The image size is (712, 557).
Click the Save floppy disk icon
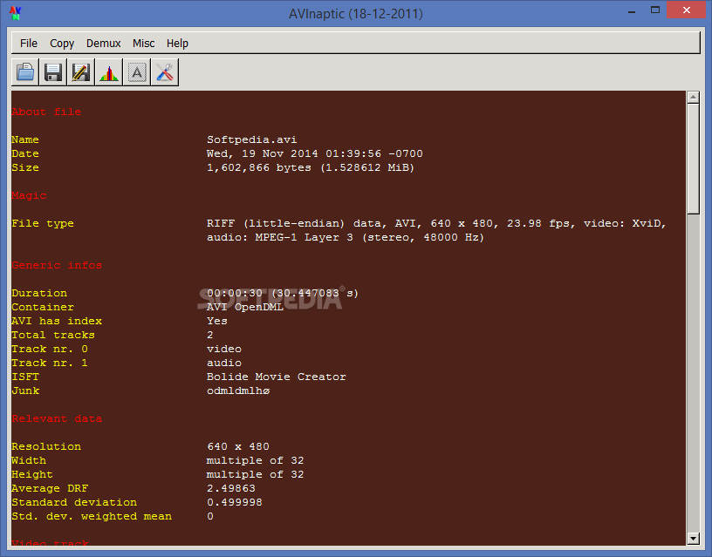(x=53, y=72)
